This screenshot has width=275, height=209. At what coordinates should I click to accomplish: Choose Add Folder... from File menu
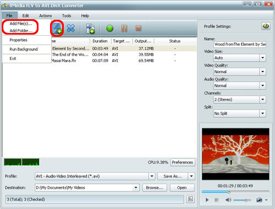click(x=21, y=31)
